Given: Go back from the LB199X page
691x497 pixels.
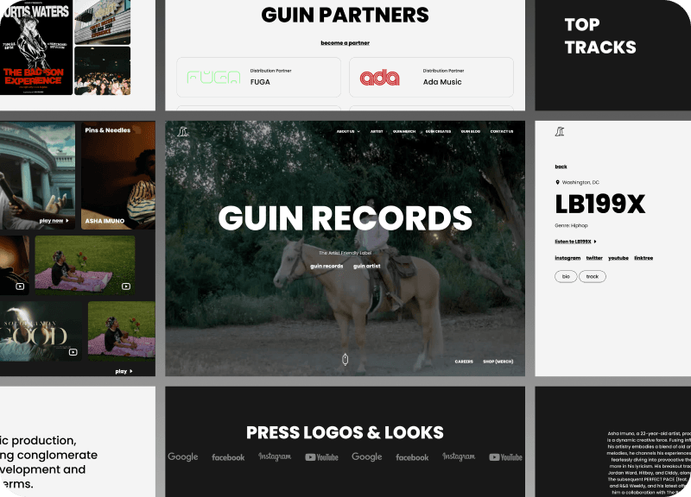Looking at the screenshot, I should [561, 167].
